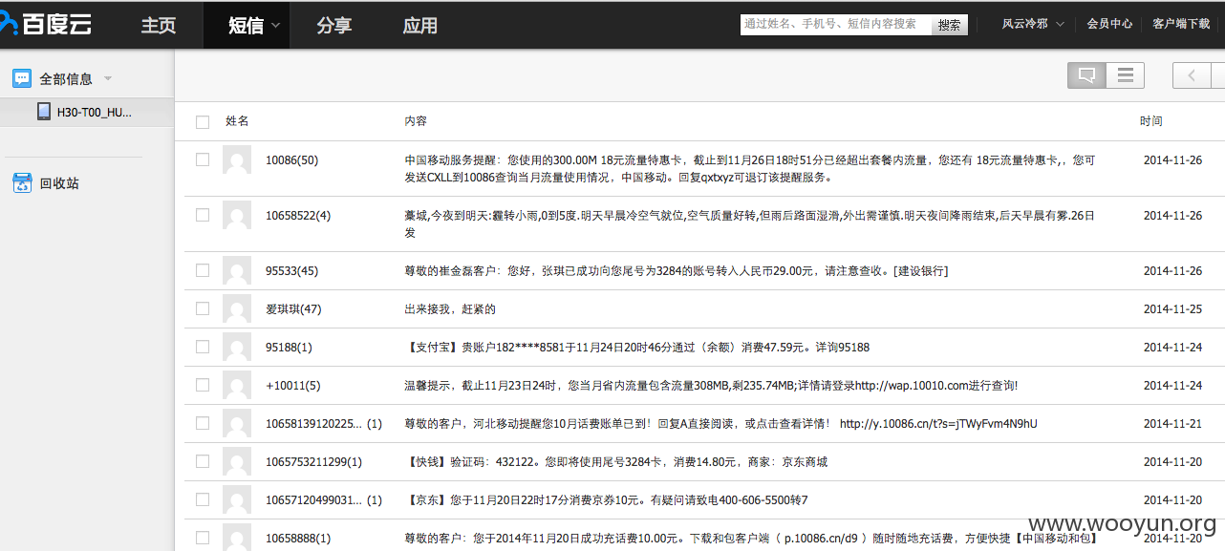Click the 百度云 logo
The image size is (1225, 551).
click(x=46, y=25)
